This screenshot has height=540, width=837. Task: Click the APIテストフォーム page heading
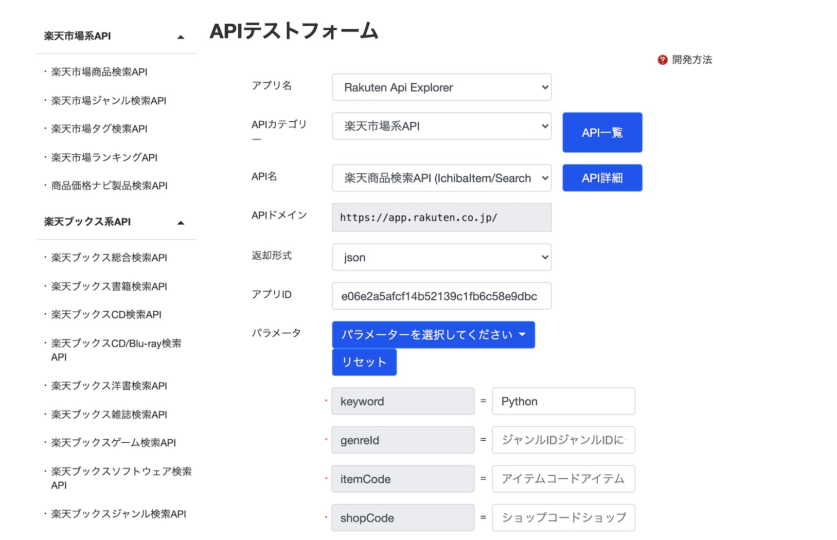tap(294, 31)
